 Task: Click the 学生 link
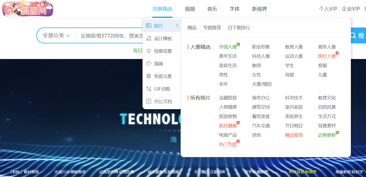click(x=290, y=66)
